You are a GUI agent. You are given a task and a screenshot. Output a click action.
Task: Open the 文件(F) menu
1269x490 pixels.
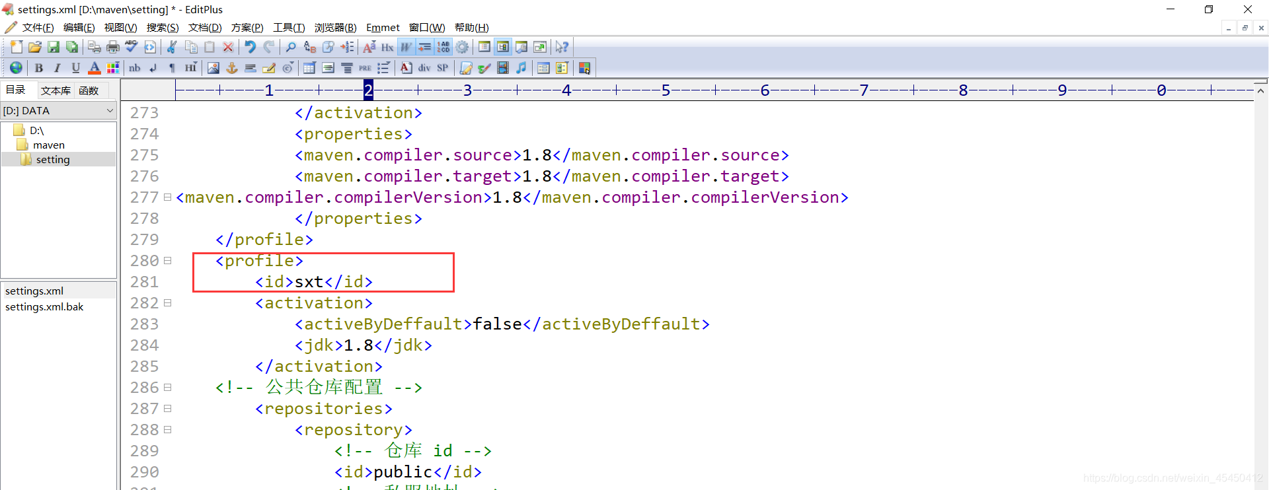38,27
